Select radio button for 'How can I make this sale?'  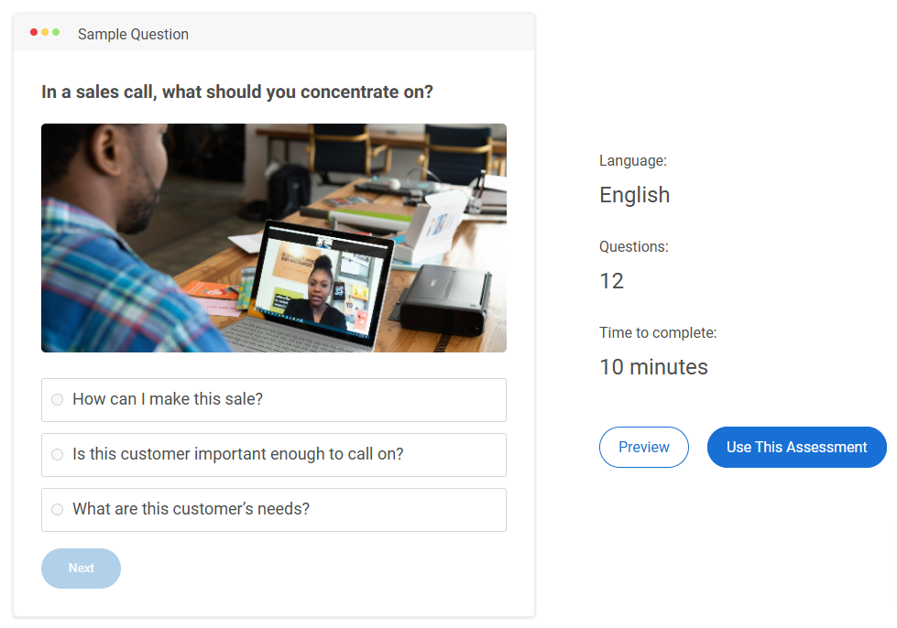click(57, 399)
